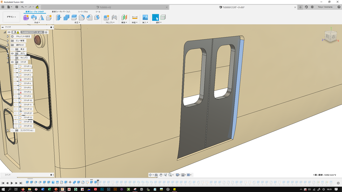The image size is (342, 192).
Task: Click the Tokyo Yokohama account name
Action: click(325, 7)
